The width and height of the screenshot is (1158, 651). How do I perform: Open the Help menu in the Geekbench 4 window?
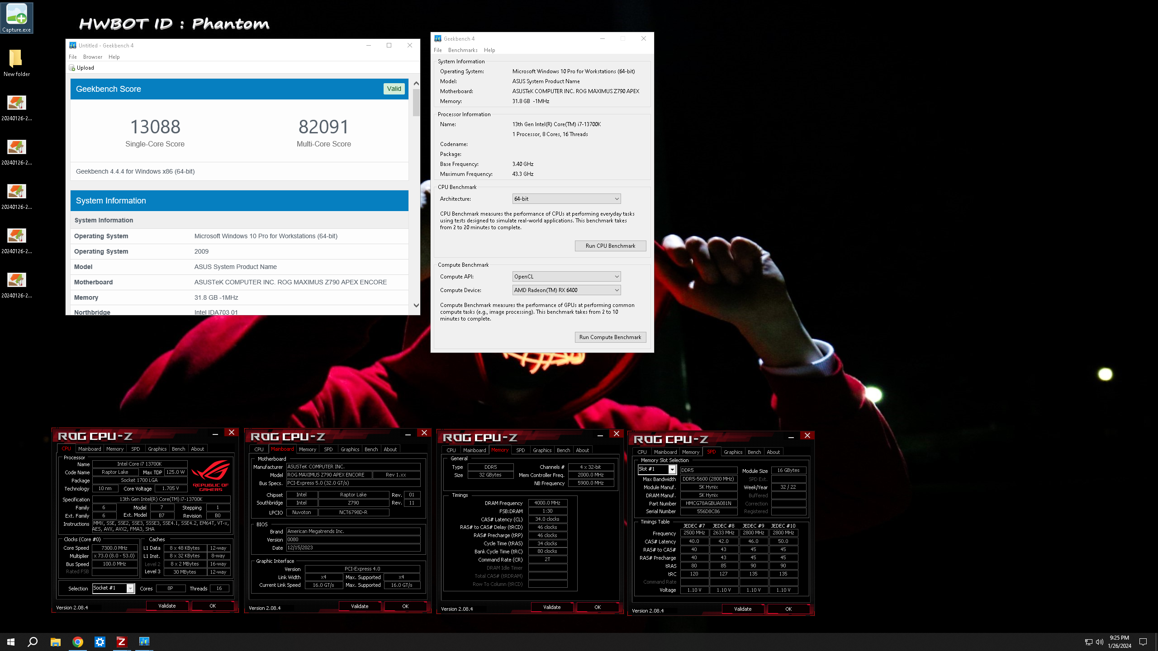[489, 50]
